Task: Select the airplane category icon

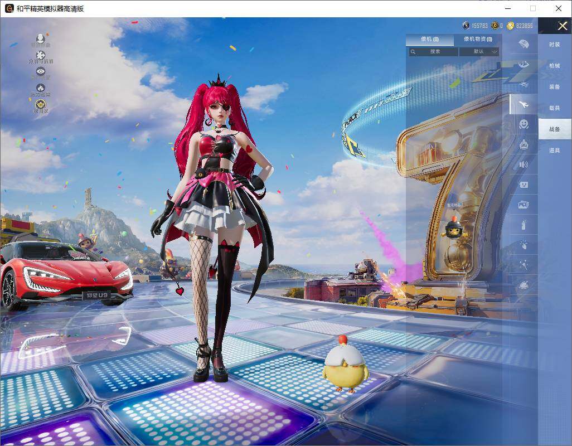Action: (524, 104)
